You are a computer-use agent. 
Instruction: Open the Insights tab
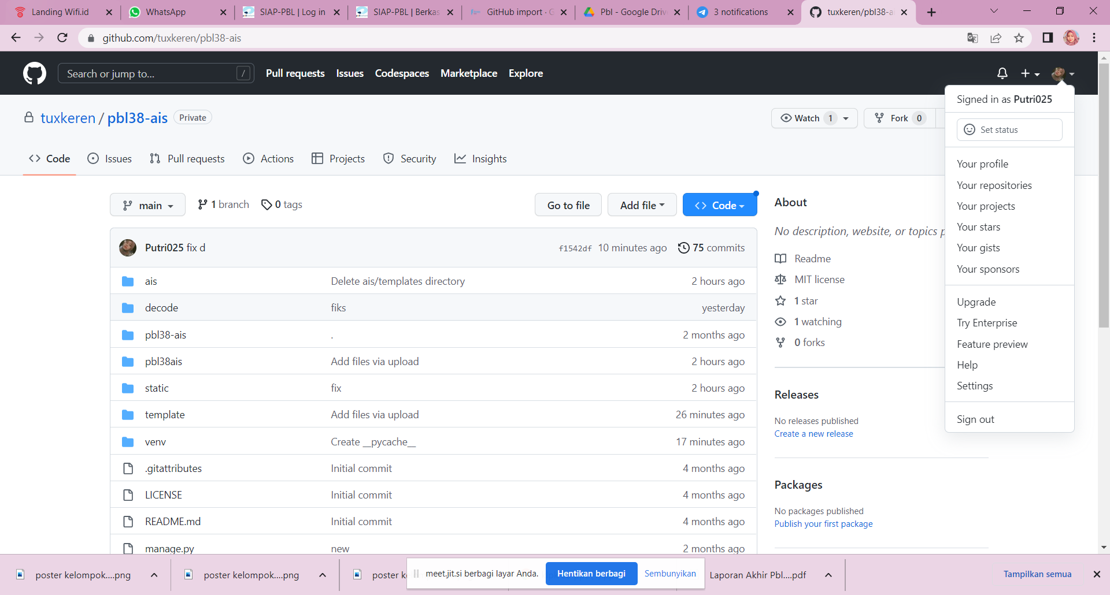tap(480, 159)
